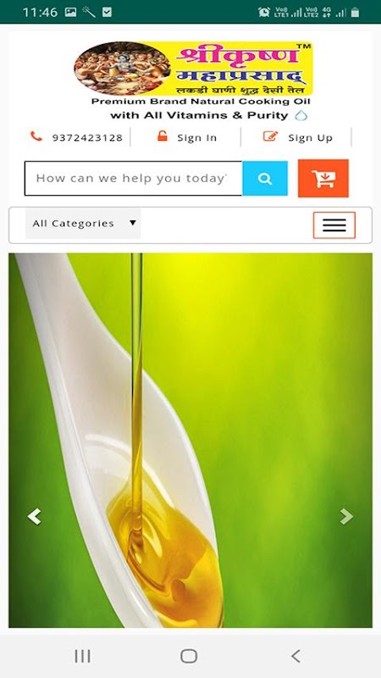Click the Shri Krishna Mahaprasad logo banner
This screenshot has height=678, width=381.
[x=193, y=69]
